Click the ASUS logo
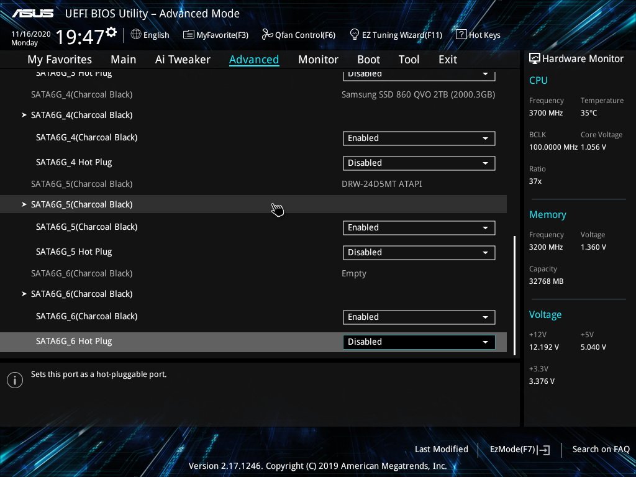This screenshot has height=477, width=636. [33, 14]
